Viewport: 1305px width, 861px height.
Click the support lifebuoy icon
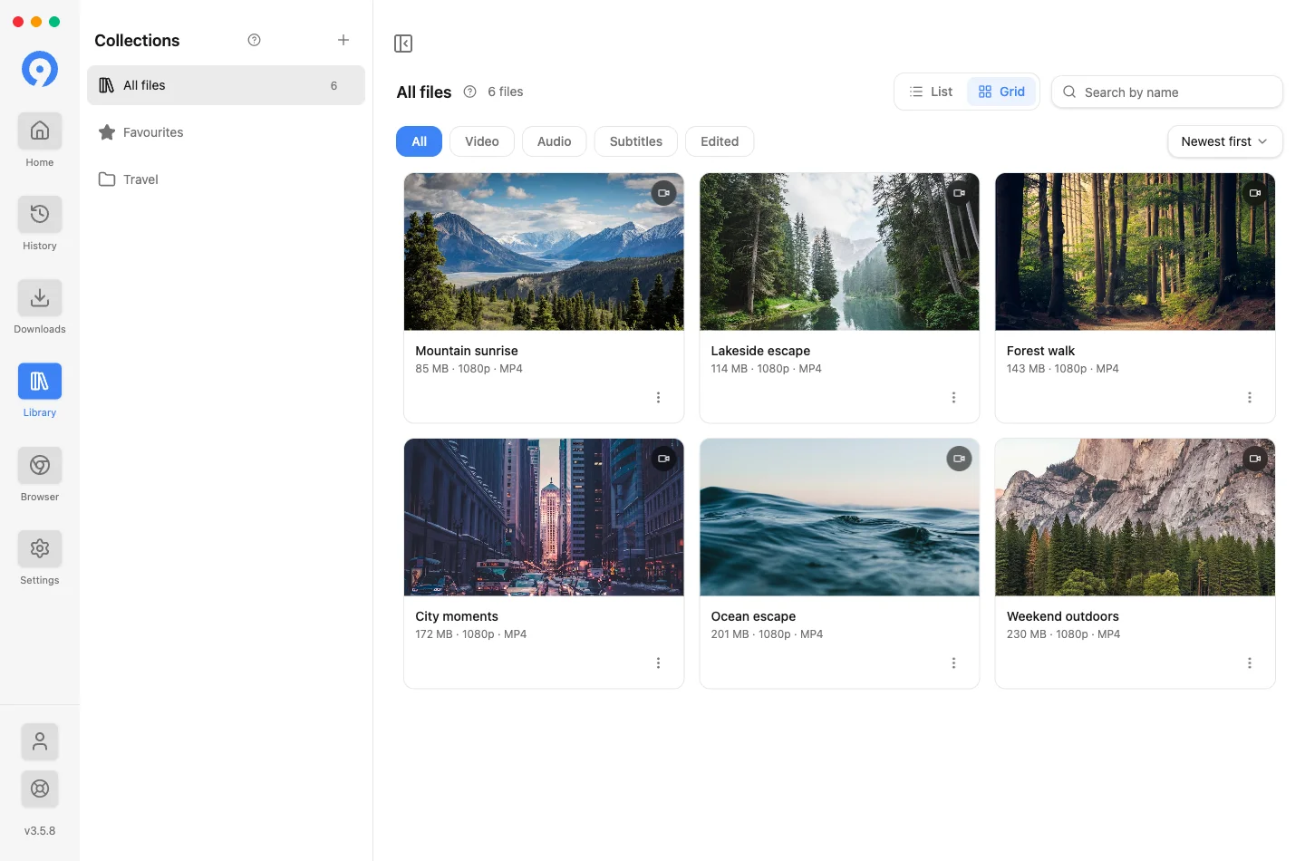tap(40, 788)
